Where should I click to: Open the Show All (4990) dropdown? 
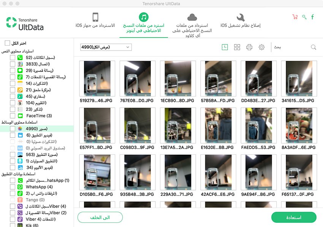106,47
